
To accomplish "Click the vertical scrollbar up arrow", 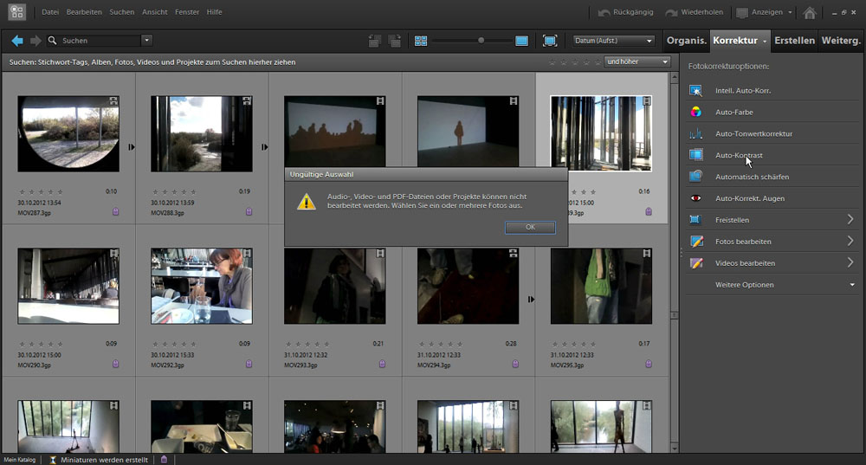I will [675, 79].
